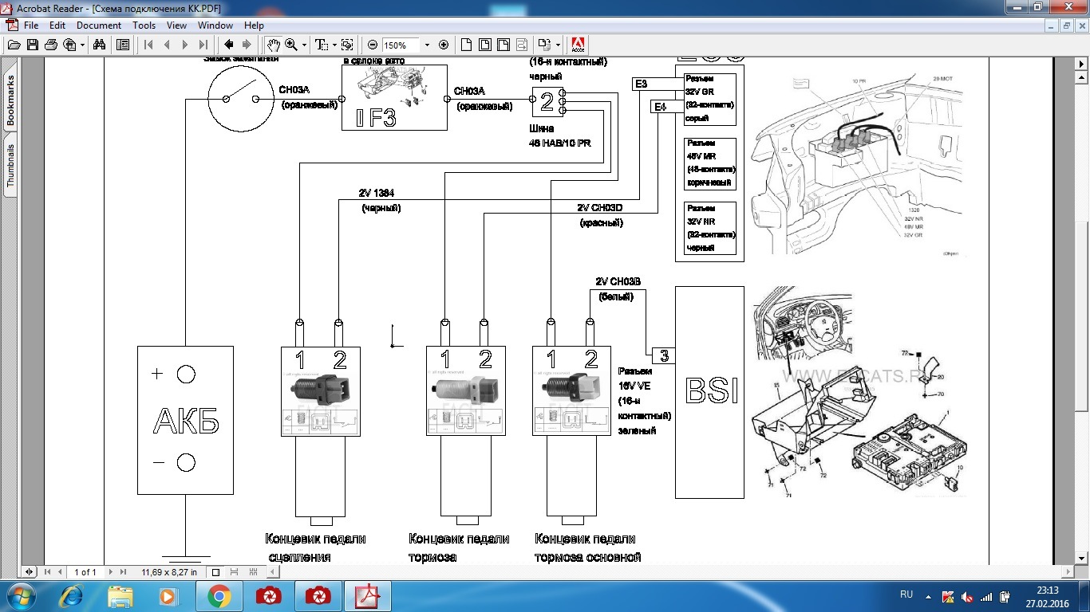Click the 150% zoom input field
This screenshot has width=1090, height=612.
tap(401, 45)
